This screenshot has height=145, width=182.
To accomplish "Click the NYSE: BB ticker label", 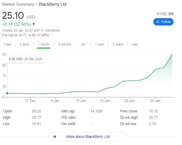I will pos(165,14).
